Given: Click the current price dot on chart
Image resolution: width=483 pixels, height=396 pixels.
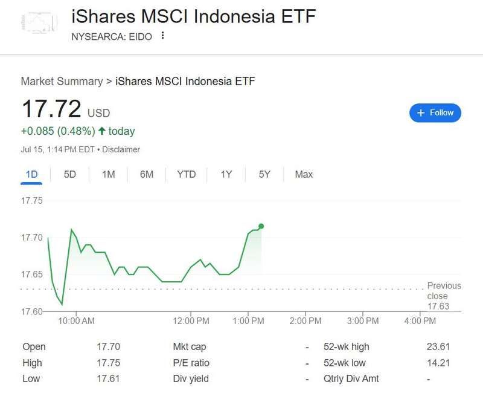Looking at the screenshot, I should [x=261, y=226].
